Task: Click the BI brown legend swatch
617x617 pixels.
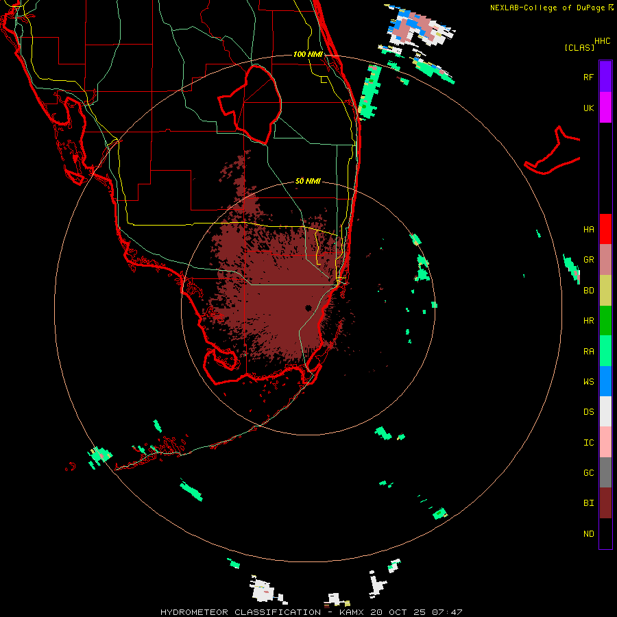Action: tap(605, 503)
